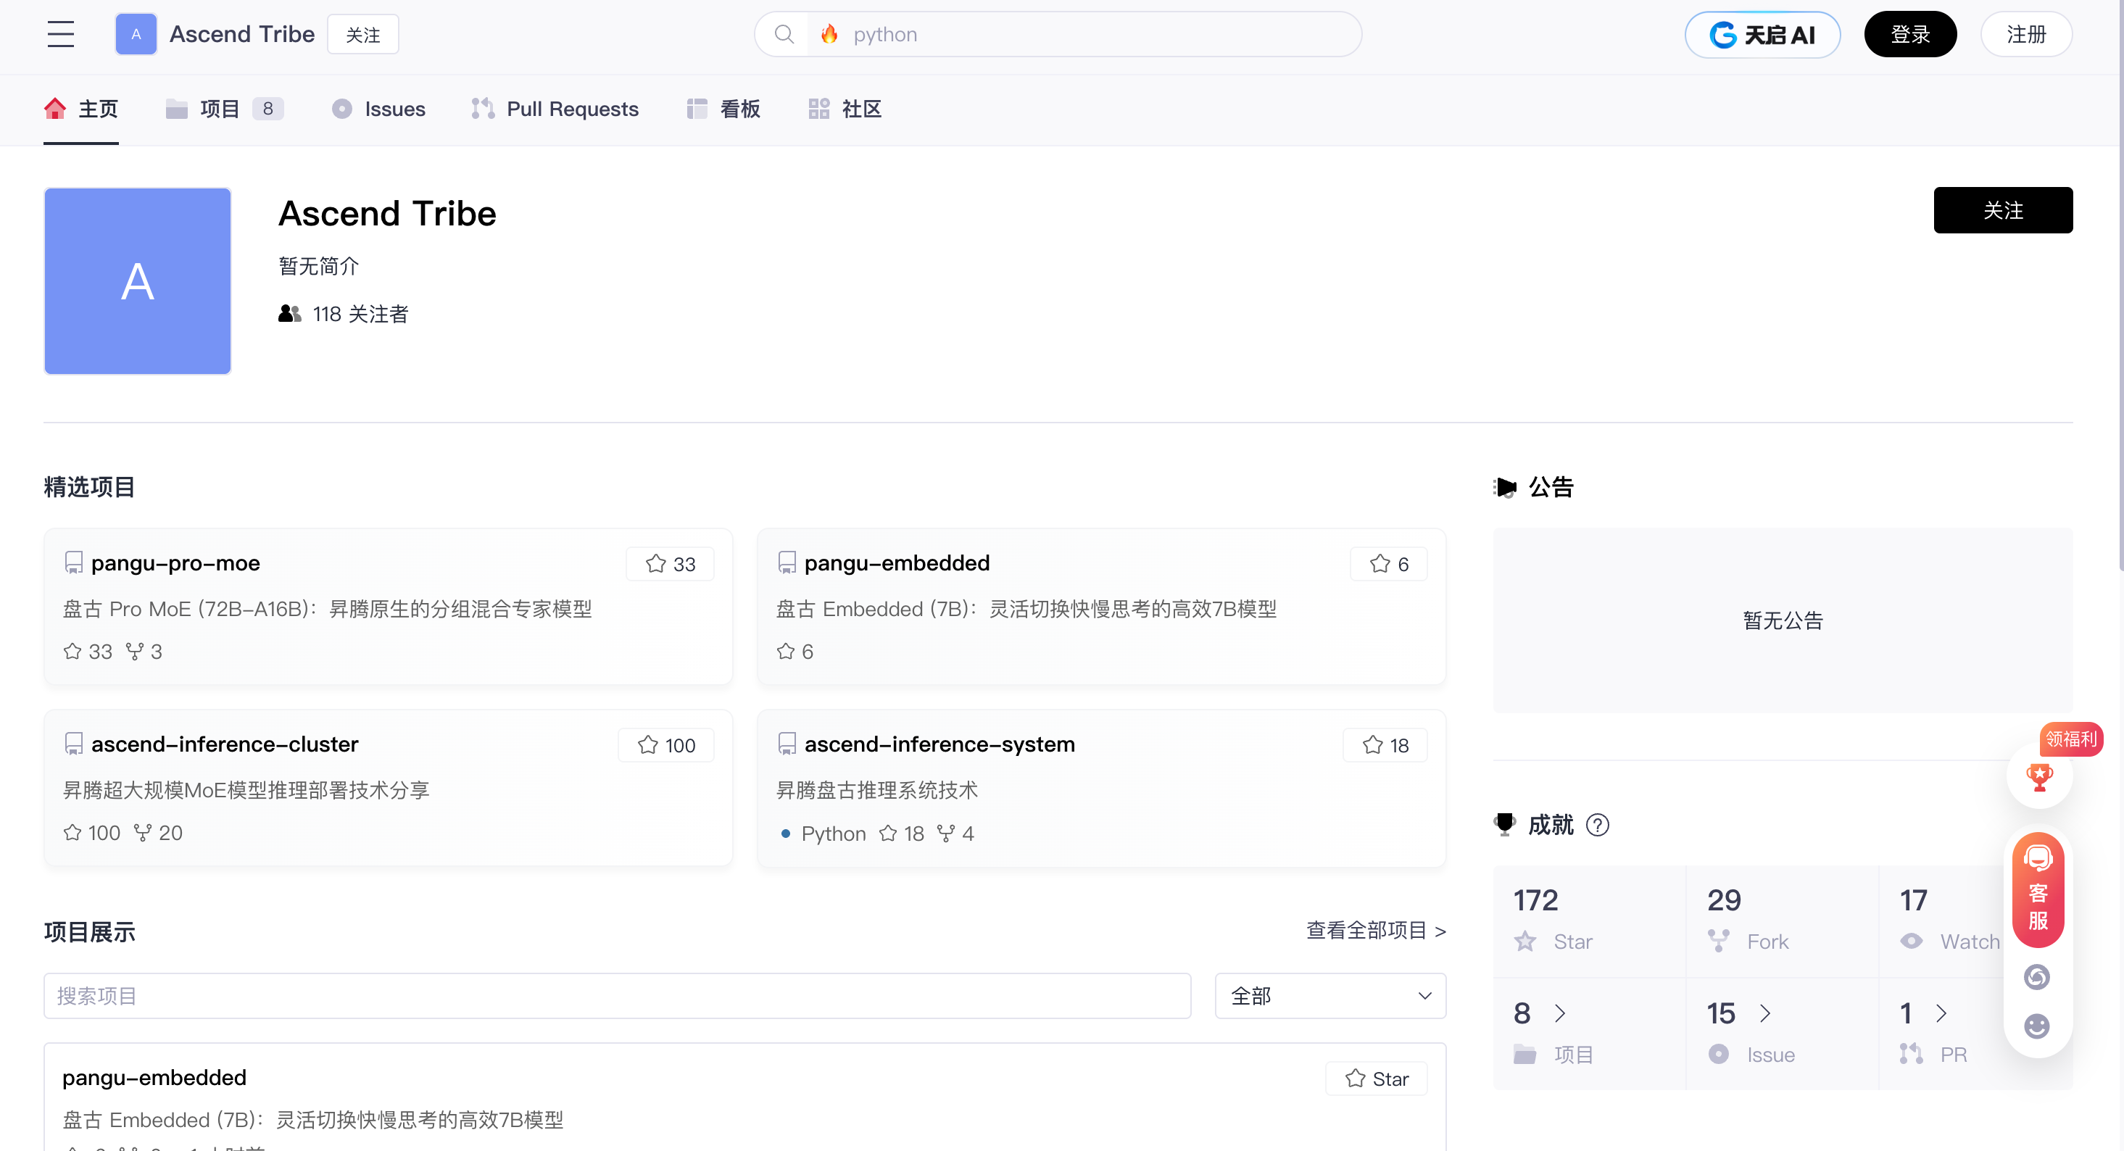Switch to the Issues tab
Viewport: 2124px width, 1151px height.
click(x=378, y=108)
